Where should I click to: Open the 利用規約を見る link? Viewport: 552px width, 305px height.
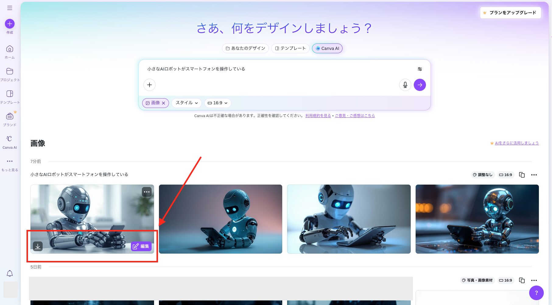click(318, 116)
